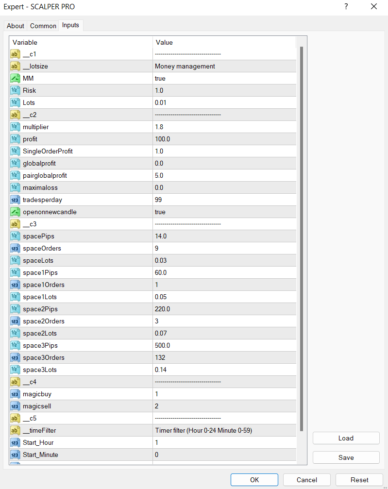Image resolution: width=388 pixels, height=489 pixels.
Task: Click the boolean icon next to MM
Action: coord(15,78)
